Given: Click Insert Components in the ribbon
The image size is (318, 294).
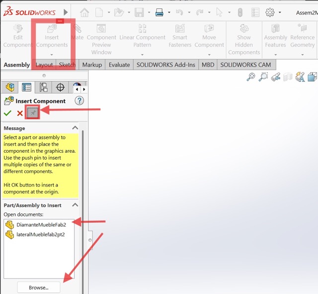Looking at the screenshot, I should [52, 36].
